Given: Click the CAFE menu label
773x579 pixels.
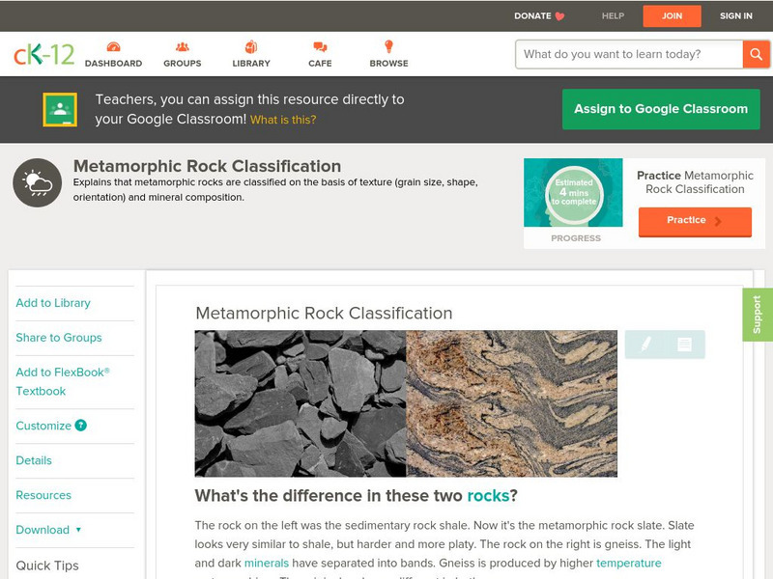Looking at the screenshot, I should [x=320, y=64].
